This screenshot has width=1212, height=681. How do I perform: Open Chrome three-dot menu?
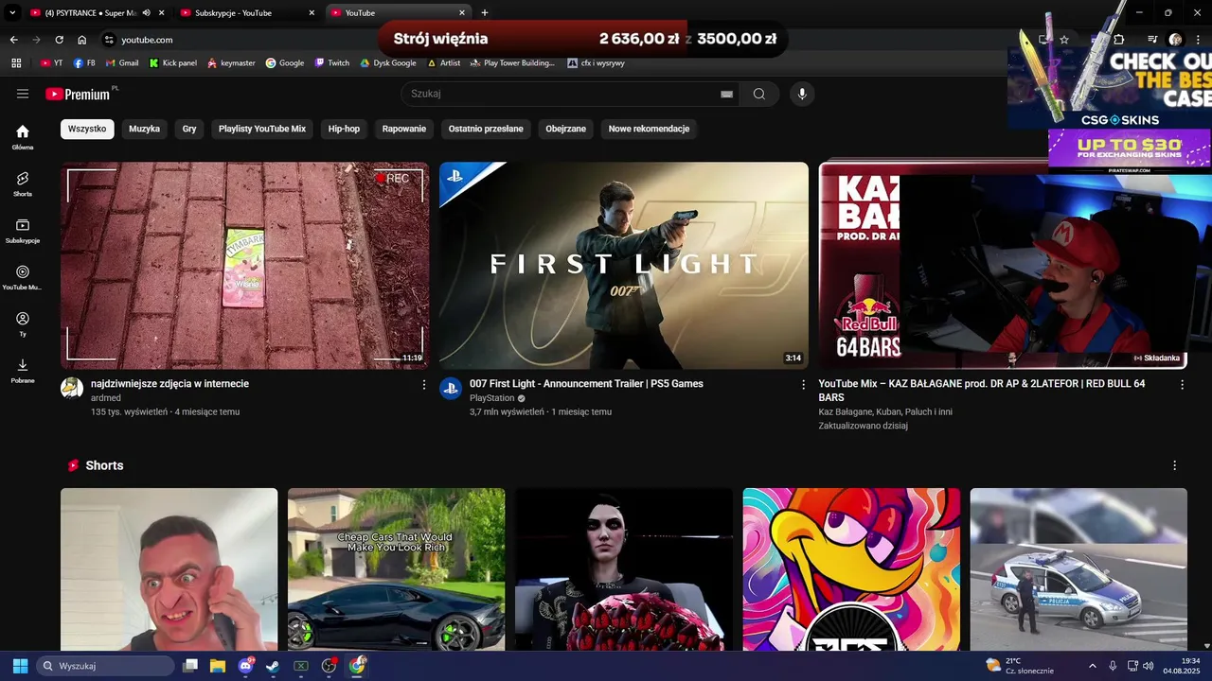pyautogui.click(x=1197, y=40)
